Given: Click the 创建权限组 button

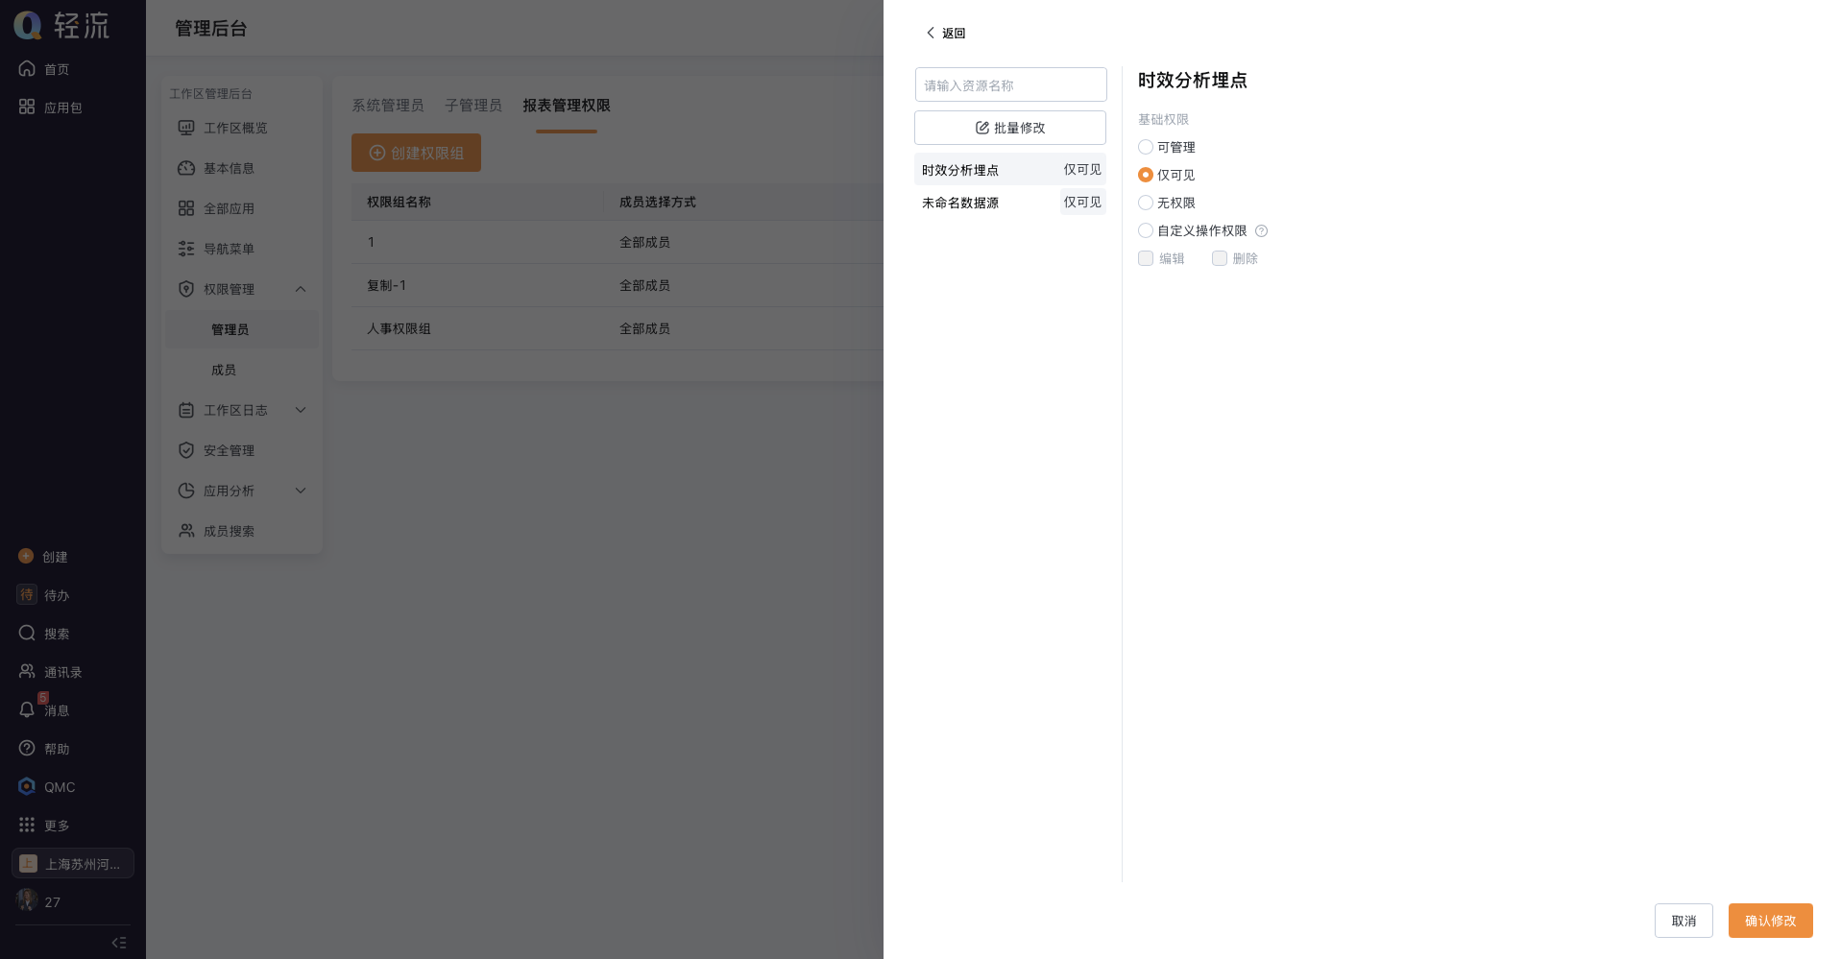Looking at the screenshot, I should pyautogui.click(x=416, y=153).
